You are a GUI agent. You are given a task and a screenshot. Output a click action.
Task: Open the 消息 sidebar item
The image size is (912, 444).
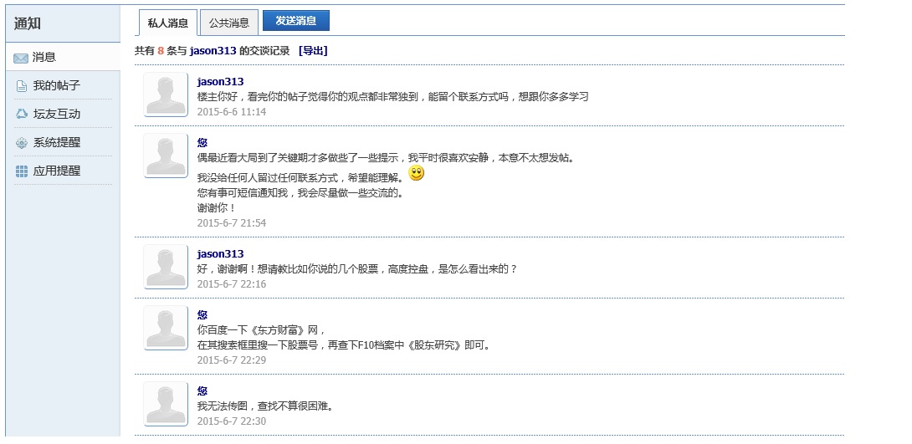63,57
